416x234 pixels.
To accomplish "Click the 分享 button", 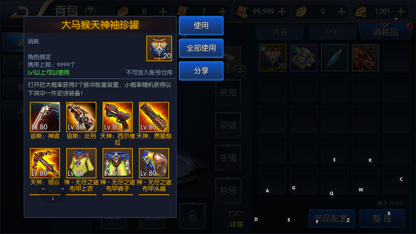I will tap(201, 71).
